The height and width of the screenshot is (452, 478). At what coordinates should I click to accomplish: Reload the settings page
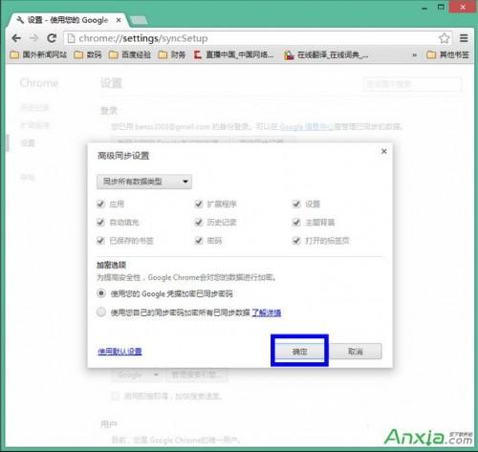click(52, 38)
